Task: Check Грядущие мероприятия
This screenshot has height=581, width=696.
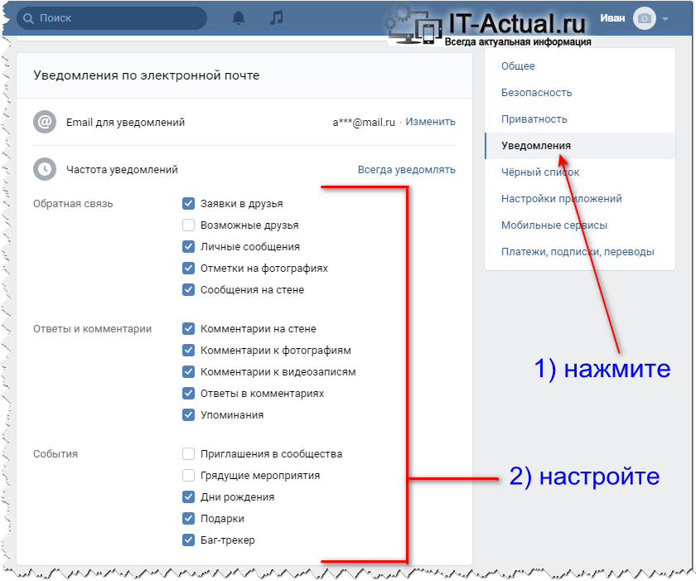Action: point(189,476)
